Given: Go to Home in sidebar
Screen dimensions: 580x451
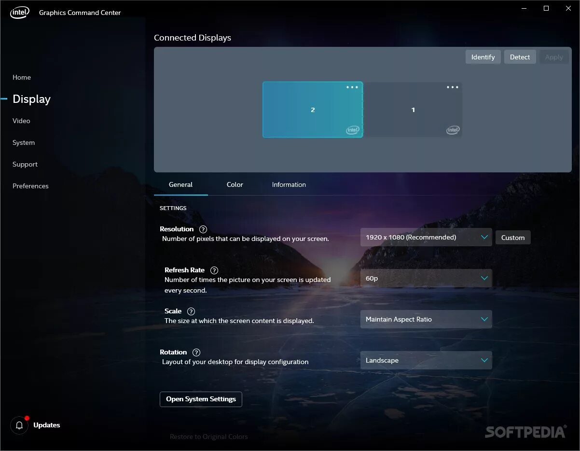Looking at the screenshot, I should 22,77.
